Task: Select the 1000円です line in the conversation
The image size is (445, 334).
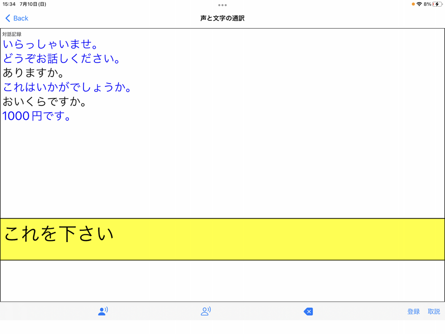Action: [37, 116]
